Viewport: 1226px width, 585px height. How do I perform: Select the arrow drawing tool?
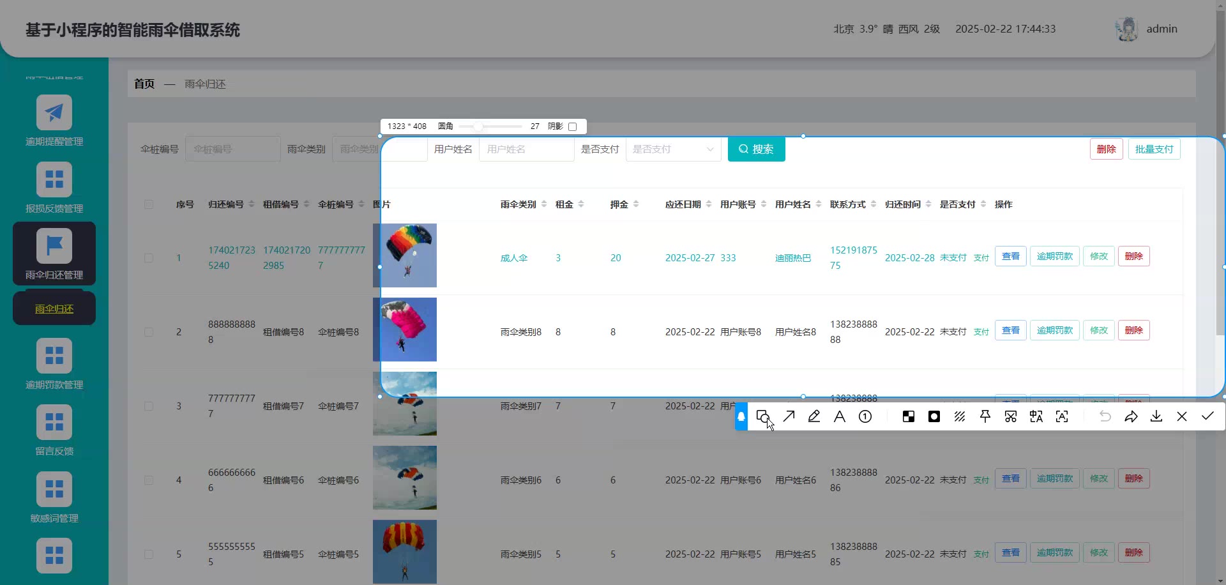pos(789,416)
